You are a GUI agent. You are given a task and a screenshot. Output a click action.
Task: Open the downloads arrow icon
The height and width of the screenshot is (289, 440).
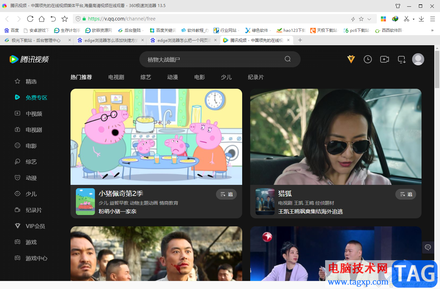tap(421, 19)
